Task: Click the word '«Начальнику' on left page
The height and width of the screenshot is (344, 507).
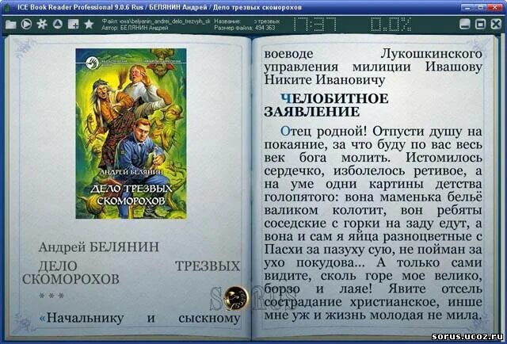Action: pos(81,318)
